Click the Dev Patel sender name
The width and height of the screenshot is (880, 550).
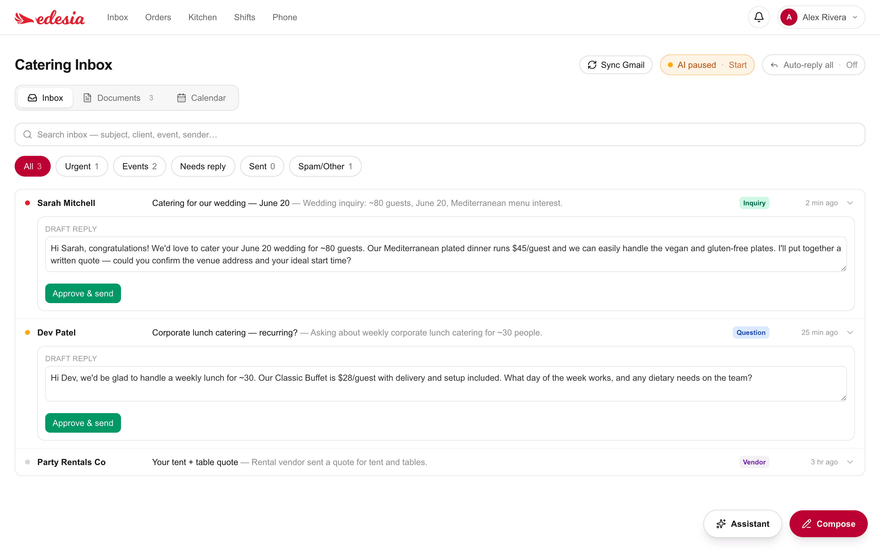pos(56,332)
